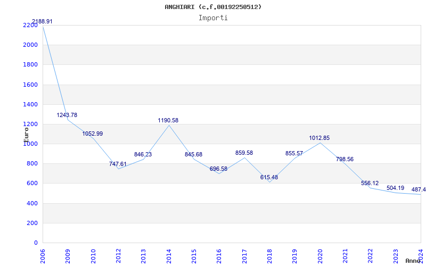The width and height of the screenshot is (426, 266).
Task: Click the 400 y-axis tick label
Action: [x=32, y=203]
